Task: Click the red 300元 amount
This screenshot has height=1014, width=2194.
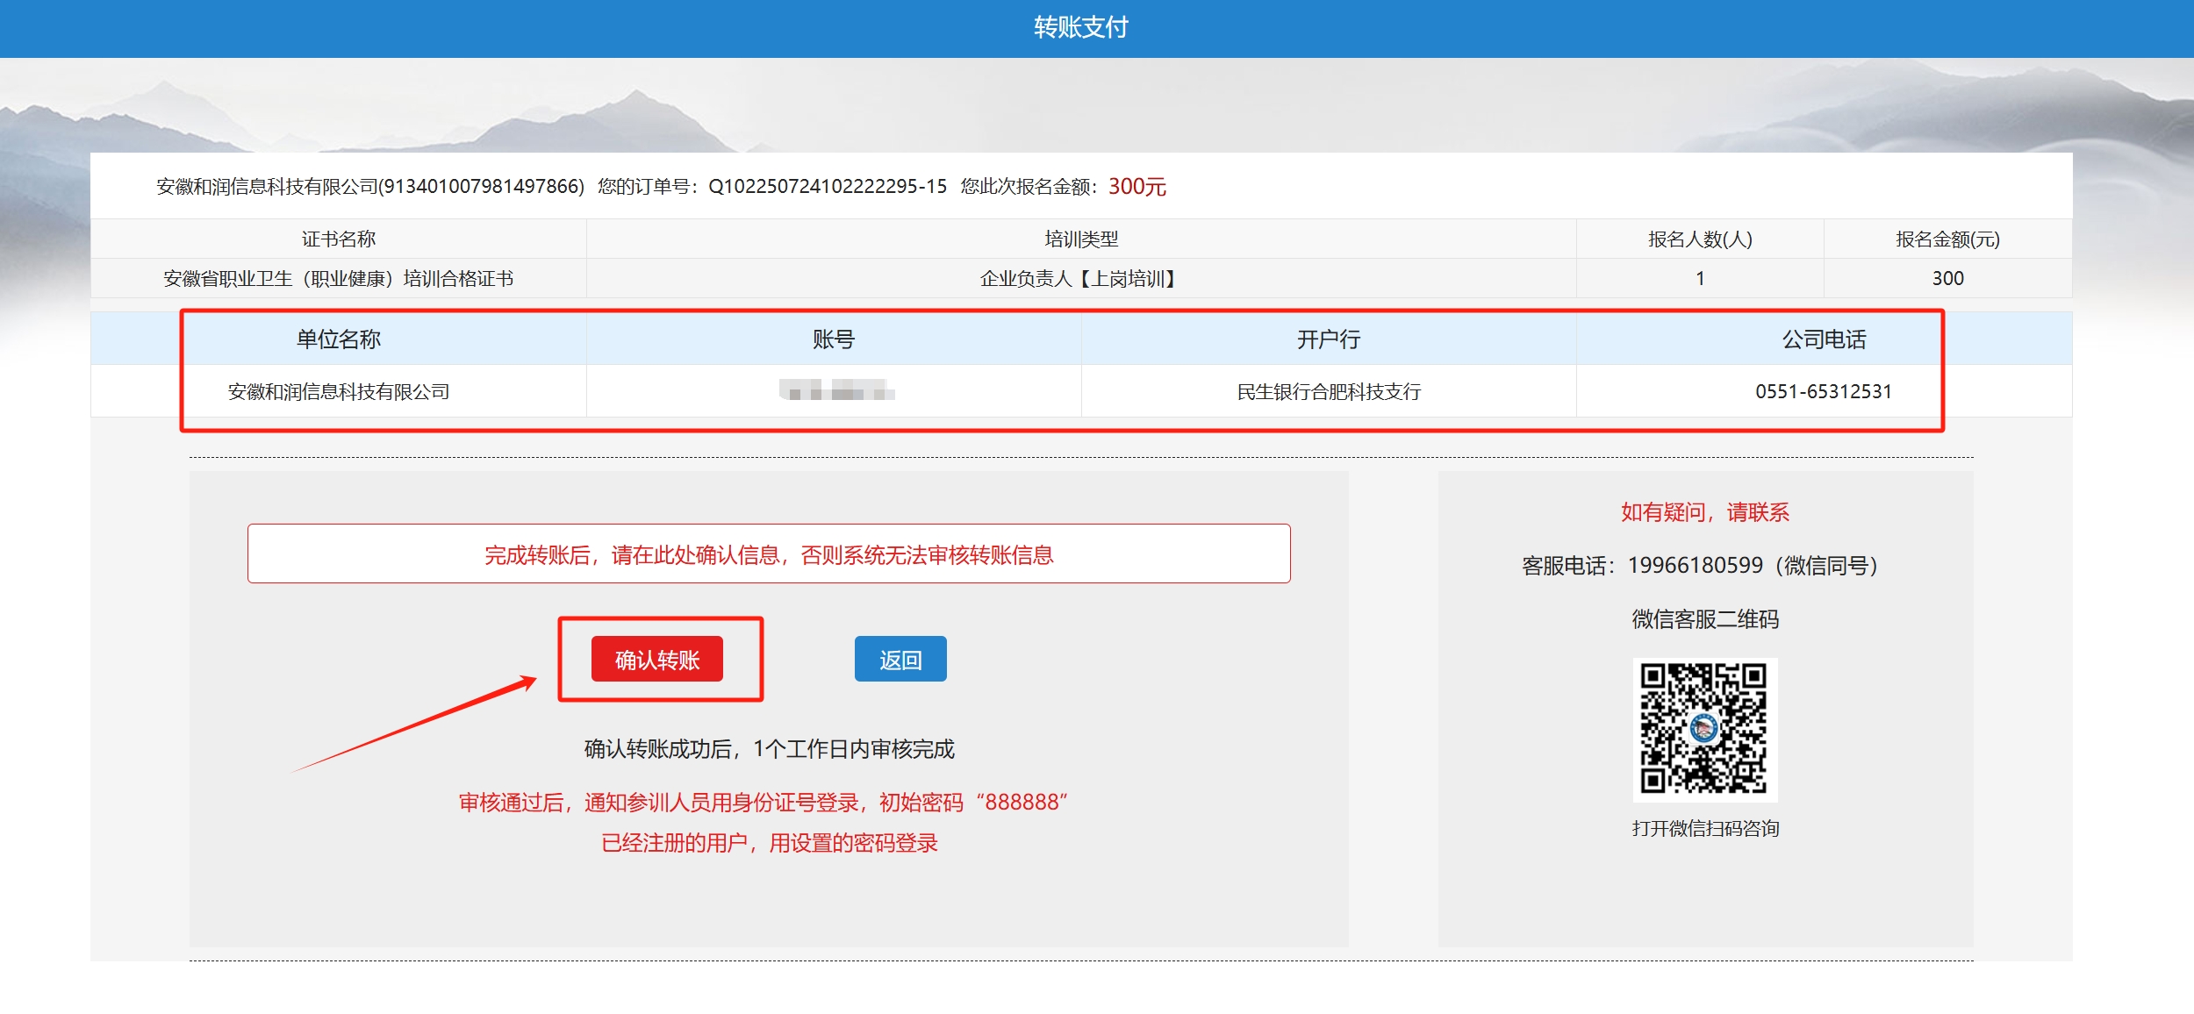Action: (x=1137, y=186)
